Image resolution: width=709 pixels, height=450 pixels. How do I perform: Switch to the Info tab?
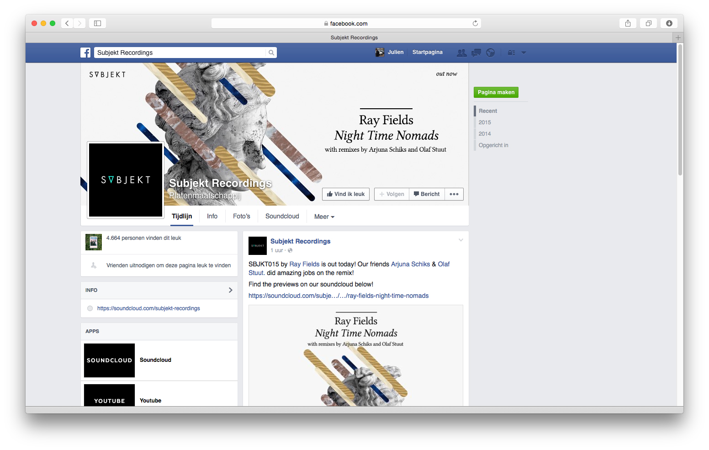point(212,217)
